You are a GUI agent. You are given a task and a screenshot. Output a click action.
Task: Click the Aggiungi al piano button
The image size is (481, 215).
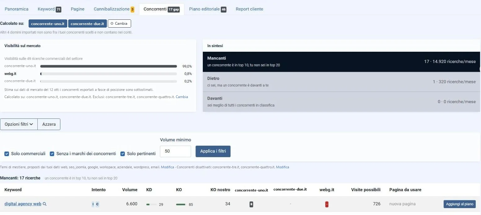point(460,204)
